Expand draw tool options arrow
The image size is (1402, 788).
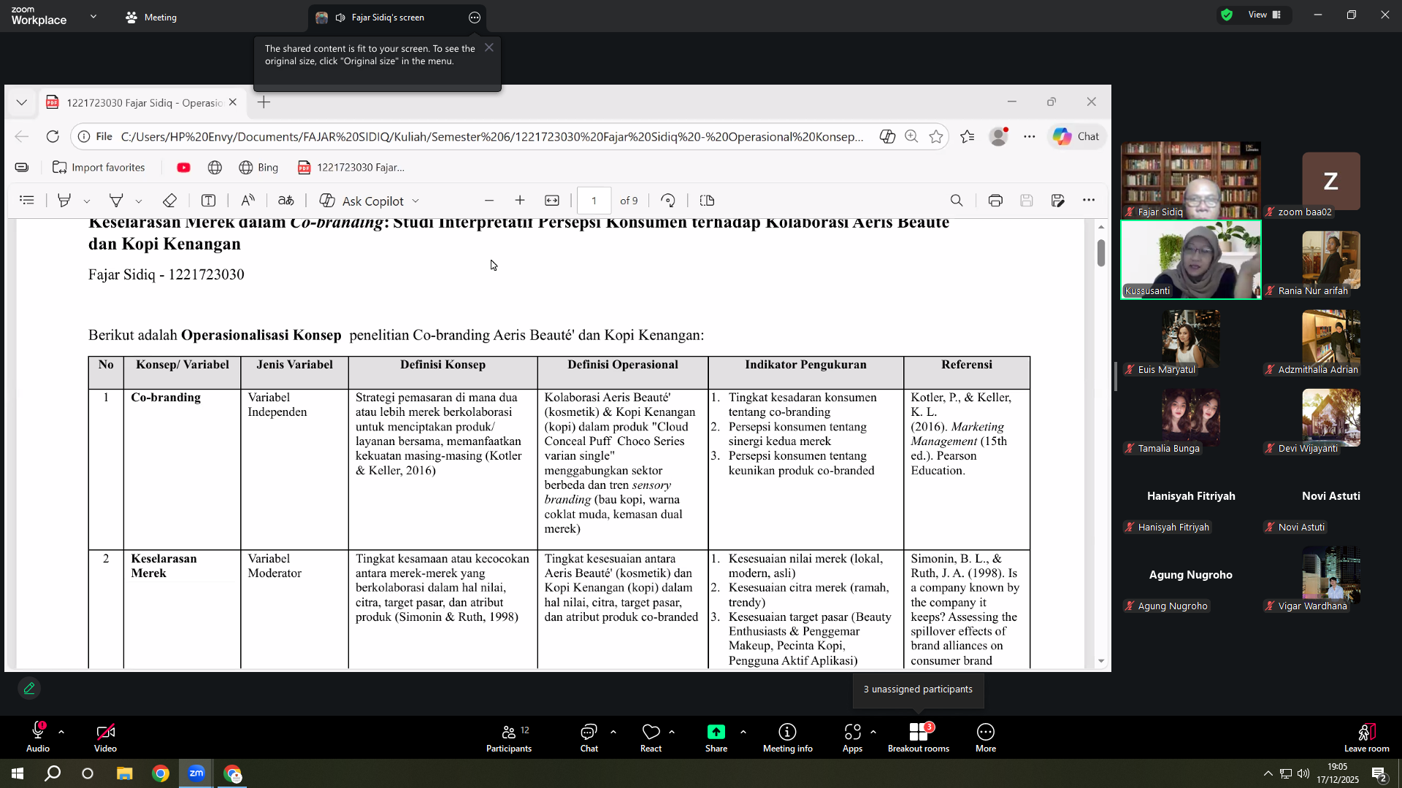[139, 201]
